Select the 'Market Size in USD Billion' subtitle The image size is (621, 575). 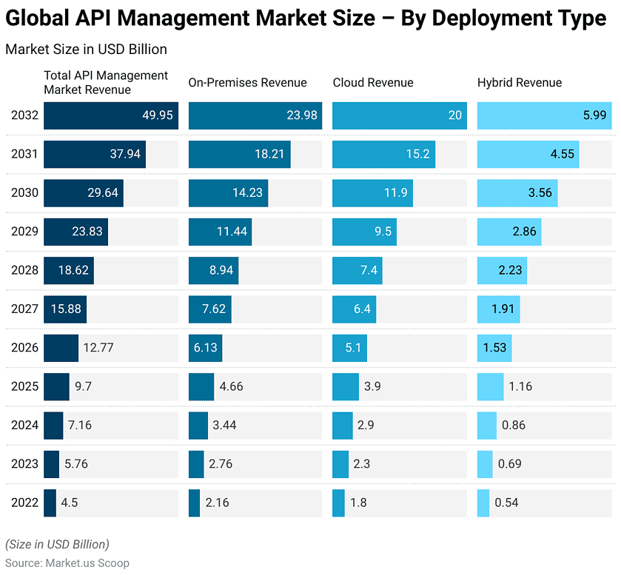pos(86,49)
